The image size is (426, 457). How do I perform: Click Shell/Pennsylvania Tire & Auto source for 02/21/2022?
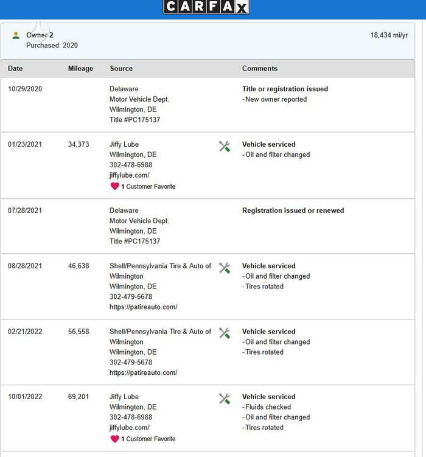point(160,337)
